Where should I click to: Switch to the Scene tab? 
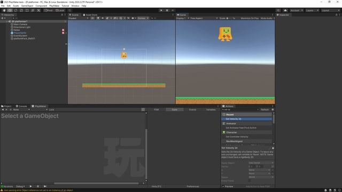point(74,15)
